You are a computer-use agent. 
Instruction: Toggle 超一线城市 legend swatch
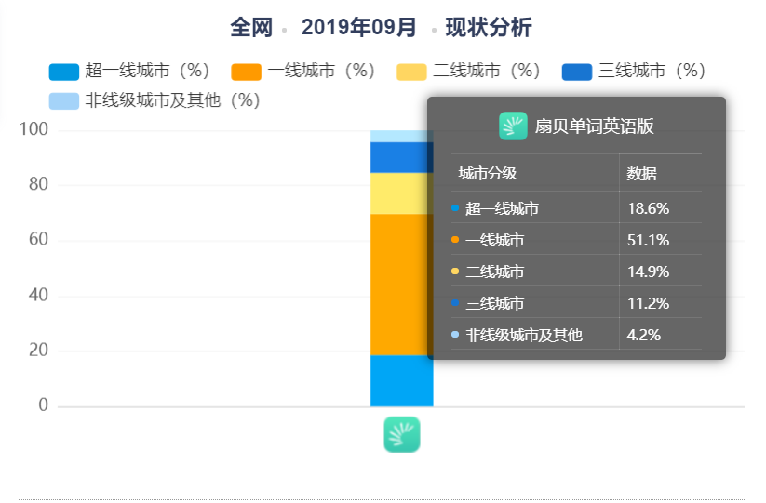(x=64, y=72)
